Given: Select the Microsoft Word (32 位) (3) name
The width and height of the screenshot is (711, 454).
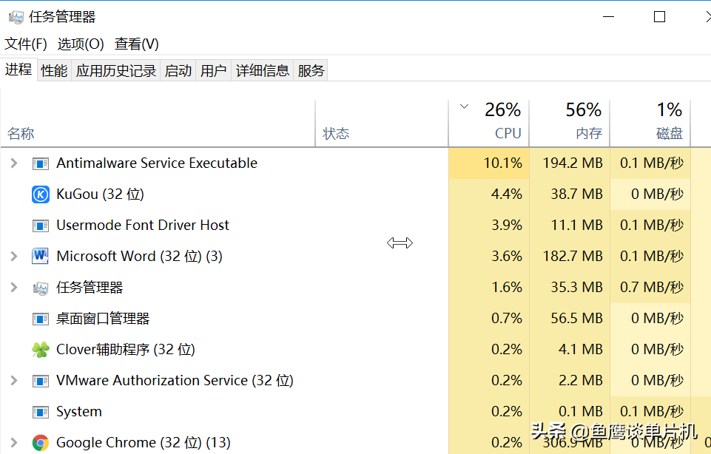Looking at the screenshot, I should (x=139, y=257).
